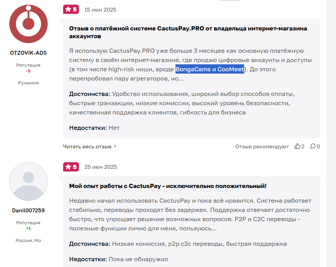Image resolution: width=336 pixels, height=267 pixels.
Task: Click the date '15 июн 2025'
Action: [100, 10]
